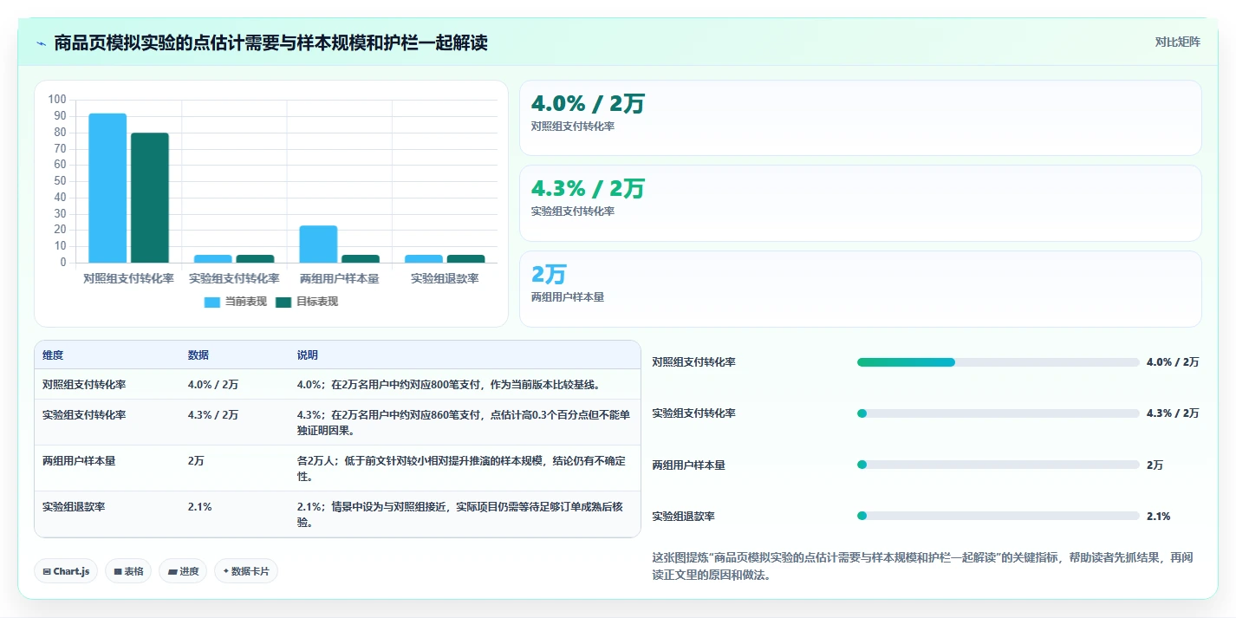1236x618 pixels.
Task: Click the 实验组支付转化率 progress bar
Action: pyautogui.click(x=998, y=413)
